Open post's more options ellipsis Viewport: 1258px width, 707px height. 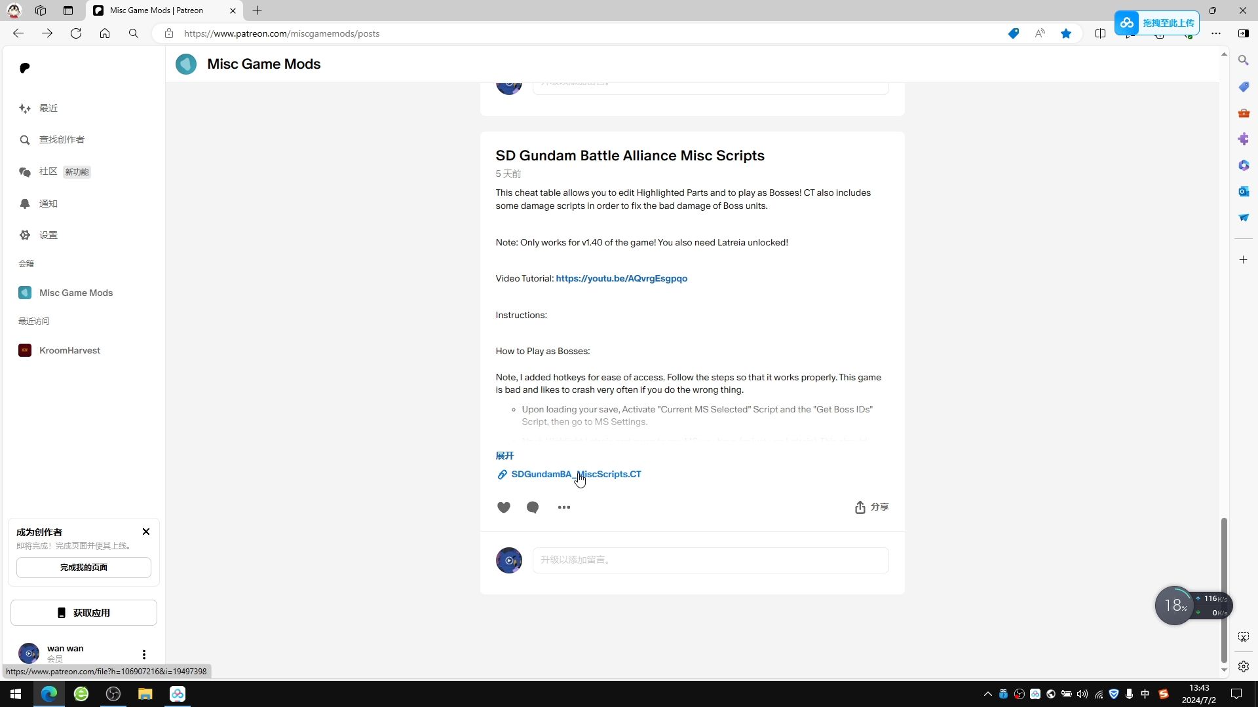click(x=564, y=508)
